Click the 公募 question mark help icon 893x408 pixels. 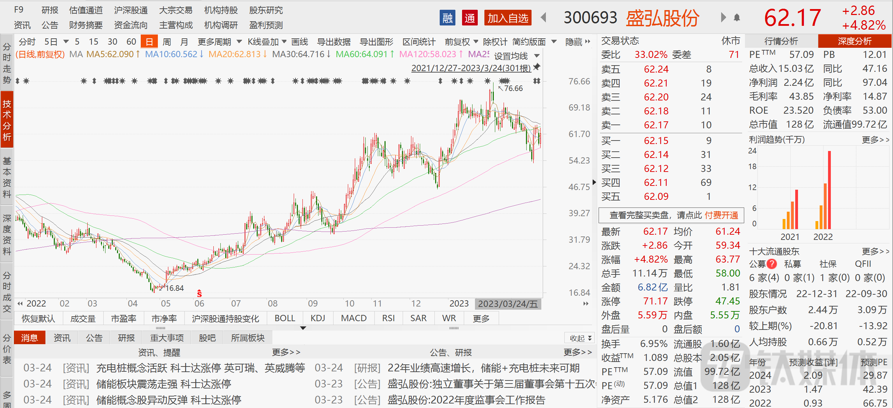click(772, 264)
